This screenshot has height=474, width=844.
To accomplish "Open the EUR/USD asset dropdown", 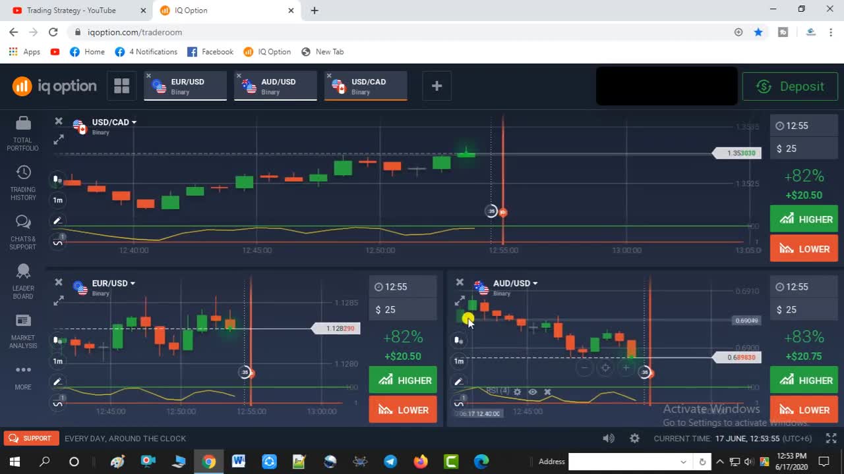I will pos(113,284).
